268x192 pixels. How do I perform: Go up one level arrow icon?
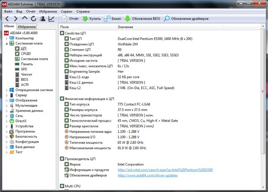(x=25, y=19)
